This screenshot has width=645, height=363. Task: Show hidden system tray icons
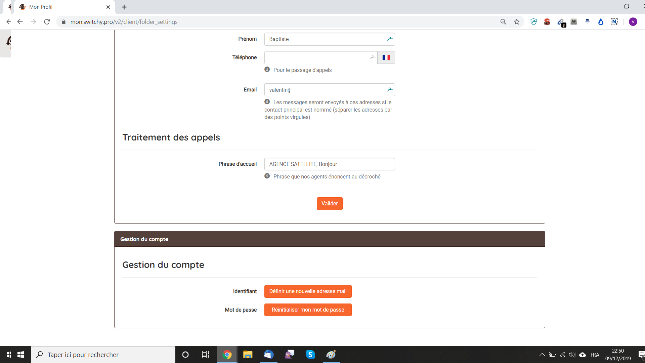pyautogui.click(x=542, y=355)
